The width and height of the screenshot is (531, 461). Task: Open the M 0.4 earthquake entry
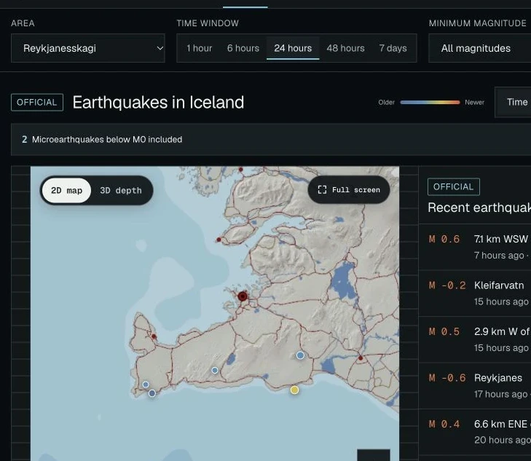tap(475, 432)
